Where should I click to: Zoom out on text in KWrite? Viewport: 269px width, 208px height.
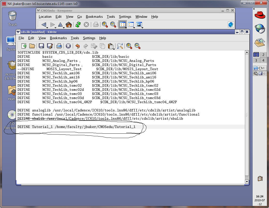coord(138,46)
